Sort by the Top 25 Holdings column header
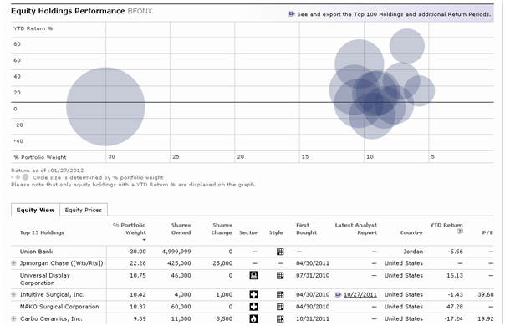Screen dimensions: 505x326 [42, 232]
